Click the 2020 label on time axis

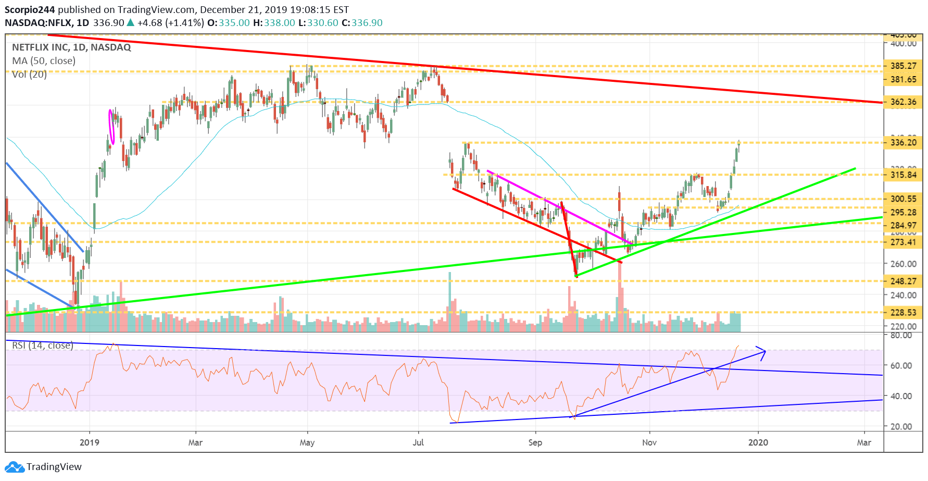point(758,442)
